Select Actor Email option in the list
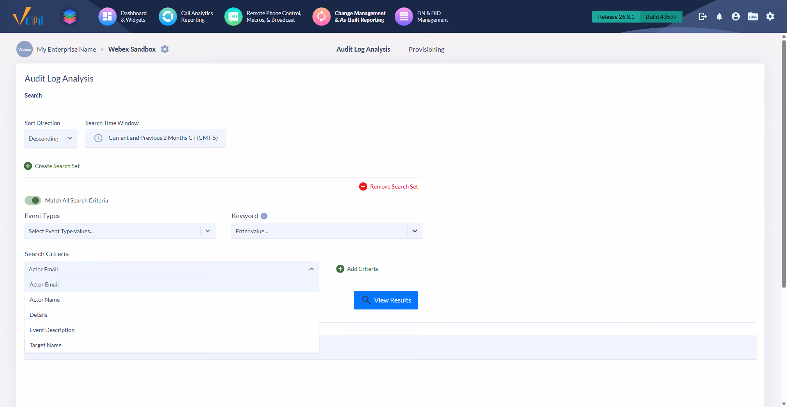787x407 pixels. coord(172,284)
